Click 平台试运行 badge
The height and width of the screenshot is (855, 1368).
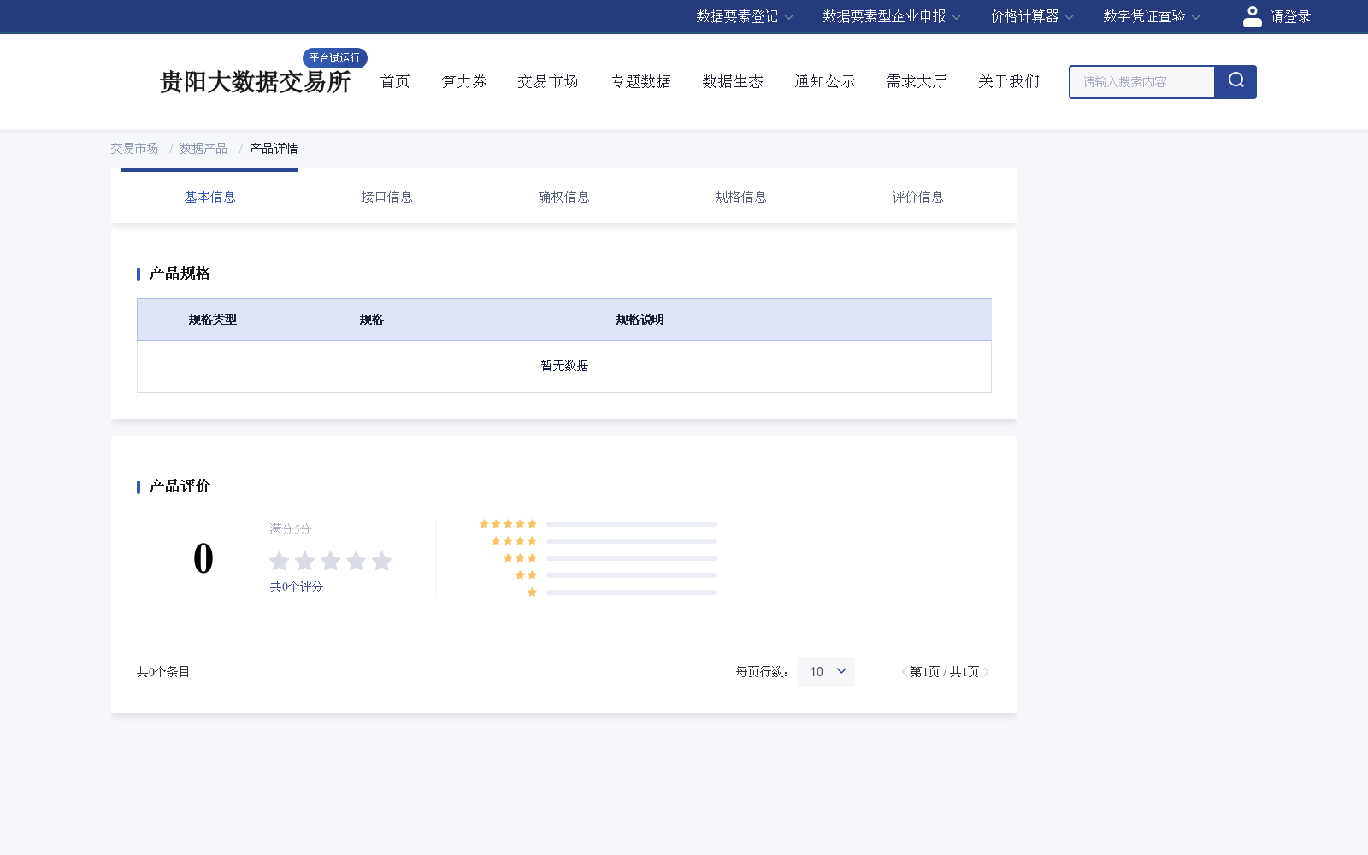click(335, 58)
